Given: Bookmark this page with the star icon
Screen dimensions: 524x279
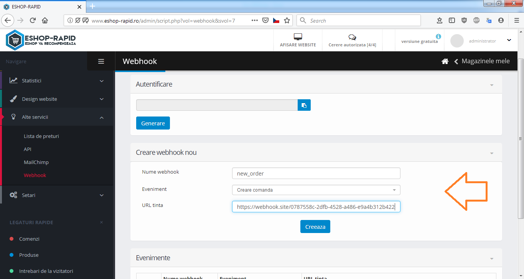Looking at the screenshot, I should pyautogui.click(x=287, y=21).
